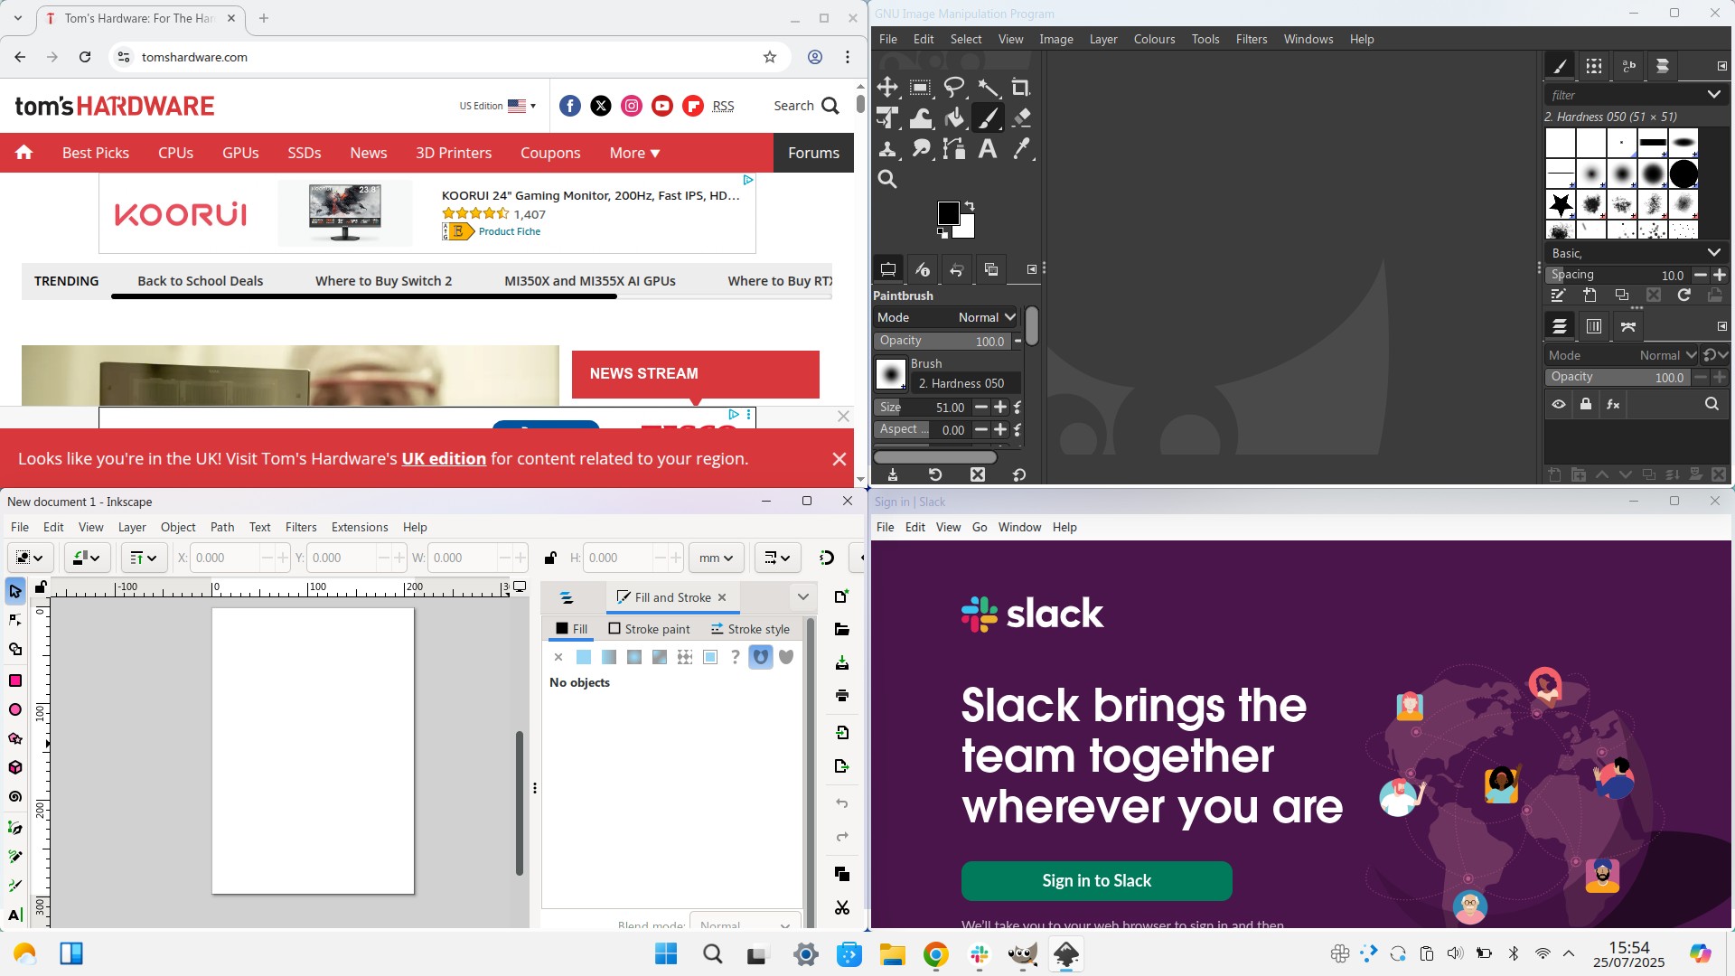This screenshot has width=1735, height=976.
Task: Select the Paths tool in GIMP
Action: 954,149
